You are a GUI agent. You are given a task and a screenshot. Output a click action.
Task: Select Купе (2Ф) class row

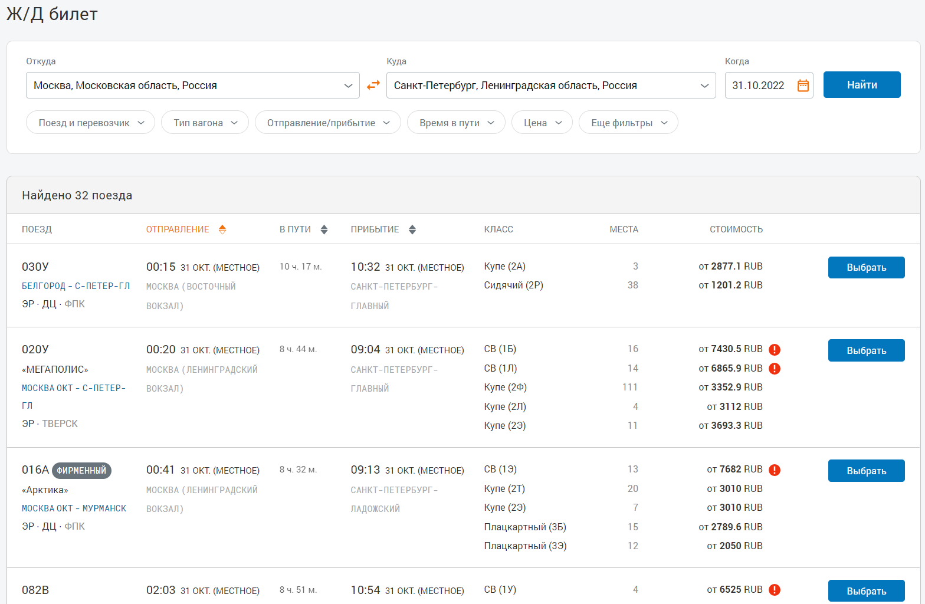pyautogui.click(x=506, y=387)
